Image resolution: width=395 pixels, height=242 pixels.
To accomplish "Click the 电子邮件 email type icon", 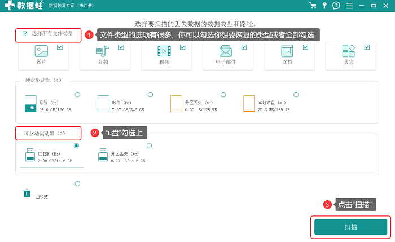I will coord(226,51).
